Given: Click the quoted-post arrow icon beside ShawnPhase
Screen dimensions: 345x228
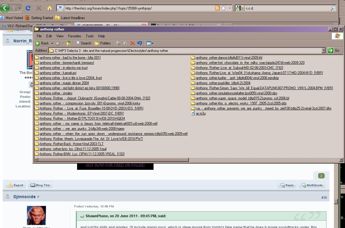Looking at the screenshot, I should (x=82, y=216).
